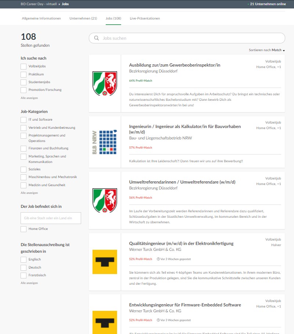The image size is (294, 334).
Task: Click Werner Turck GmbH under Qualitätsingenieur
Action: tap(155, 249)
